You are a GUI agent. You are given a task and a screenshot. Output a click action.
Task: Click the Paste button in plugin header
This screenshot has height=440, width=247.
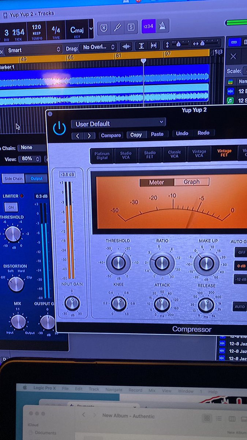click(x=157, y=134)
